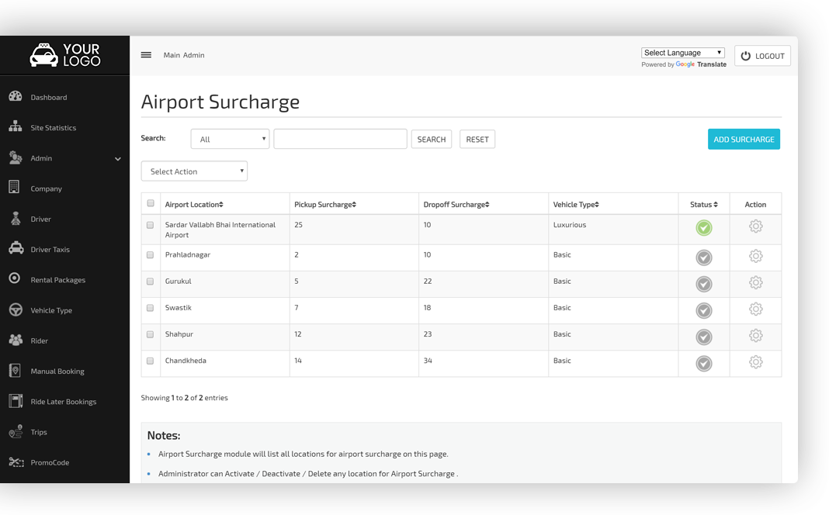Viewport: 829px width, 515px height.
Task: Expand the Select Action dropdown
Action: point(194,171)
